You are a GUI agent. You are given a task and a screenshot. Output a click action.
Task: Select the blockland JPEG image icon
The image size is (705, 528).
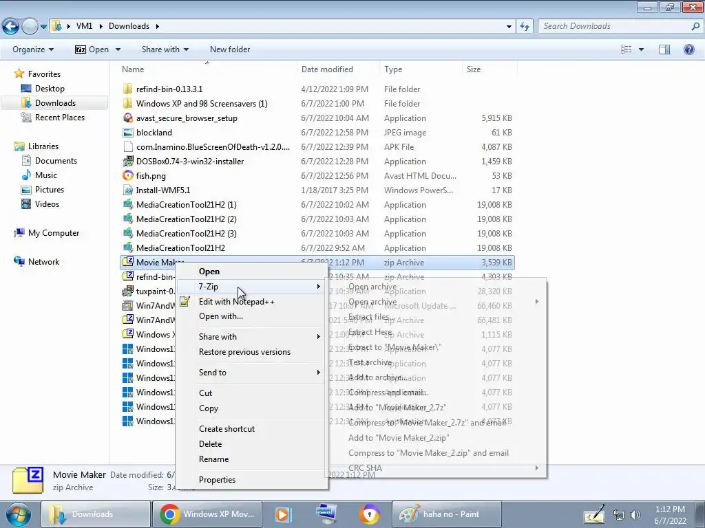[x=127, y=133]
